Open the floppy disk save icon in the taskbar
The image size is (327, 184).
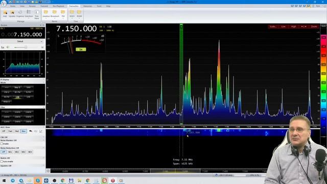[71, 180]
